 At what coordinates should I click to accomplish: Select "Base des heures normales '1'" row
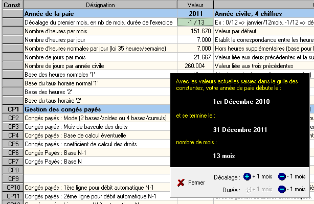tap(97, 75)
